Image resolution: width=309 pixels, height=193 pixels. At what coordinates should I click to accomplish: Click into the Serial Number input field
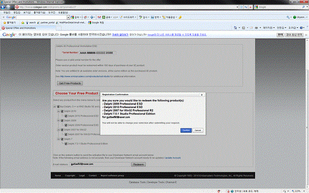(x=97, y=53)
